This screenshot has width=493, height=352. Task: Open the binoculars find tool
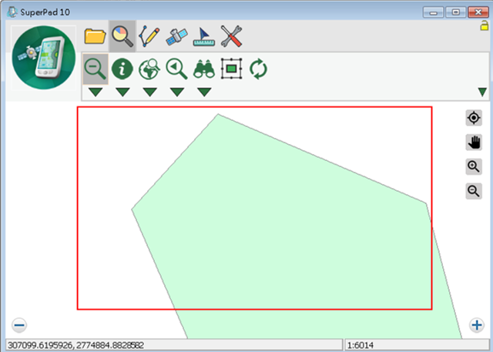point(204,69)
